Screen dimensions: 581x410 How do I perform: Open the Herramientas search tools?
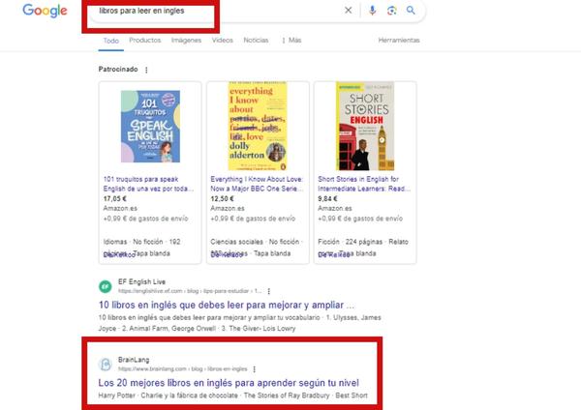[x=399, y=41]
